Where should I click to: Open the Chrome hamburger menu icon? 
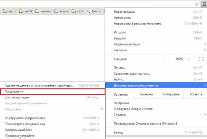[x=204, y=4]
